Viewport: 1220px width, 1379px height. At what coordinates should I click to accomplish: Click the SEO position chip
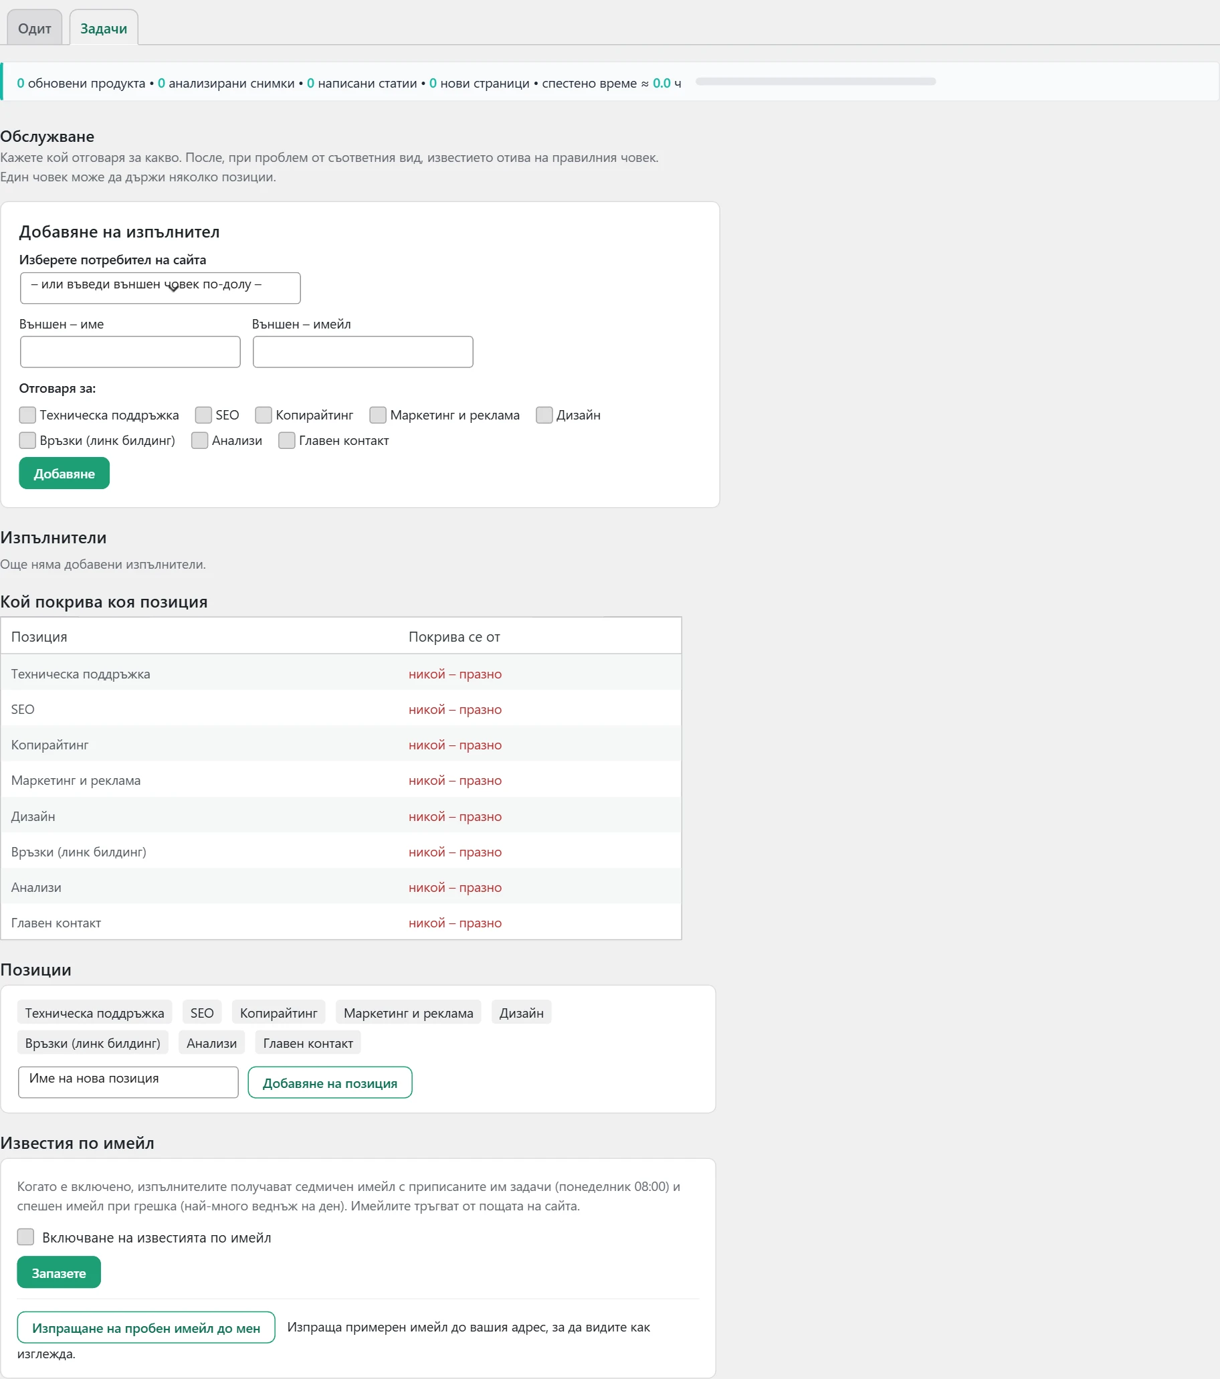coord(202,1012)
